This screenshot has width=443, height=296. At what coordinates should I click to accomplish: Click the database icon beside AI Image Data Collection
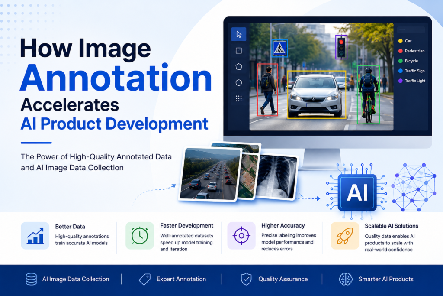coord(31,279)
